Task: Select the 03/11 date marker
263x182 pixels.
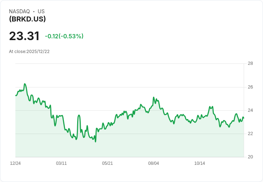Action: point(61,163)
